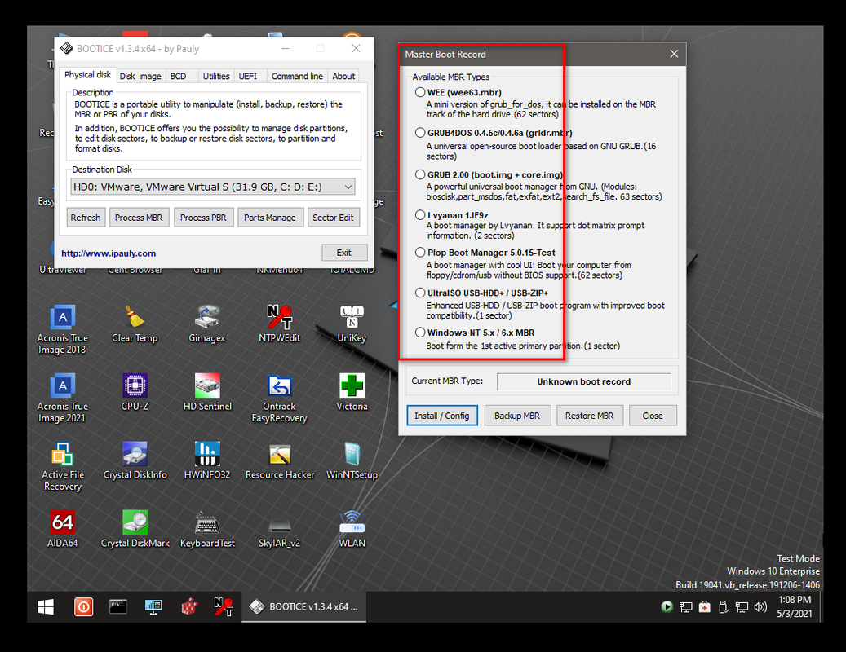Click Install / Config button

click(442, 416)
